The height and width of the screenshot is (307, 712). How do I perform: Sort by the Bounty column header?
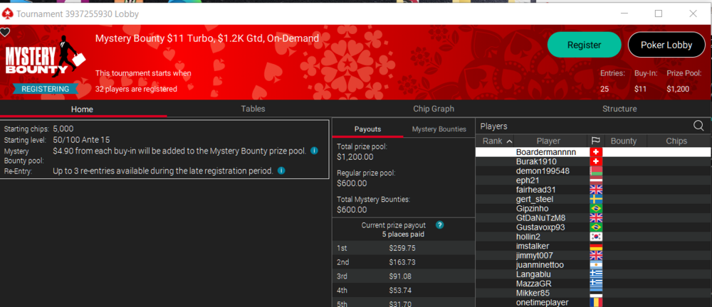[624, 141]
